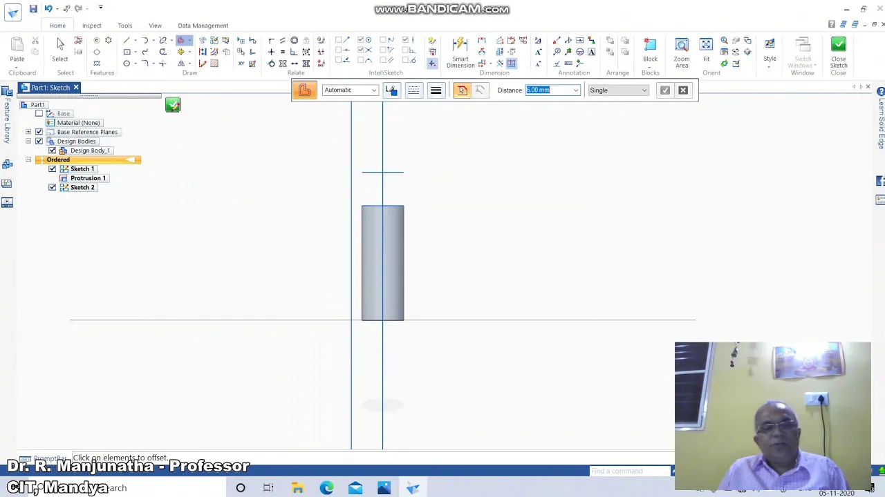Select the Ordered header bar

(88, 159)
